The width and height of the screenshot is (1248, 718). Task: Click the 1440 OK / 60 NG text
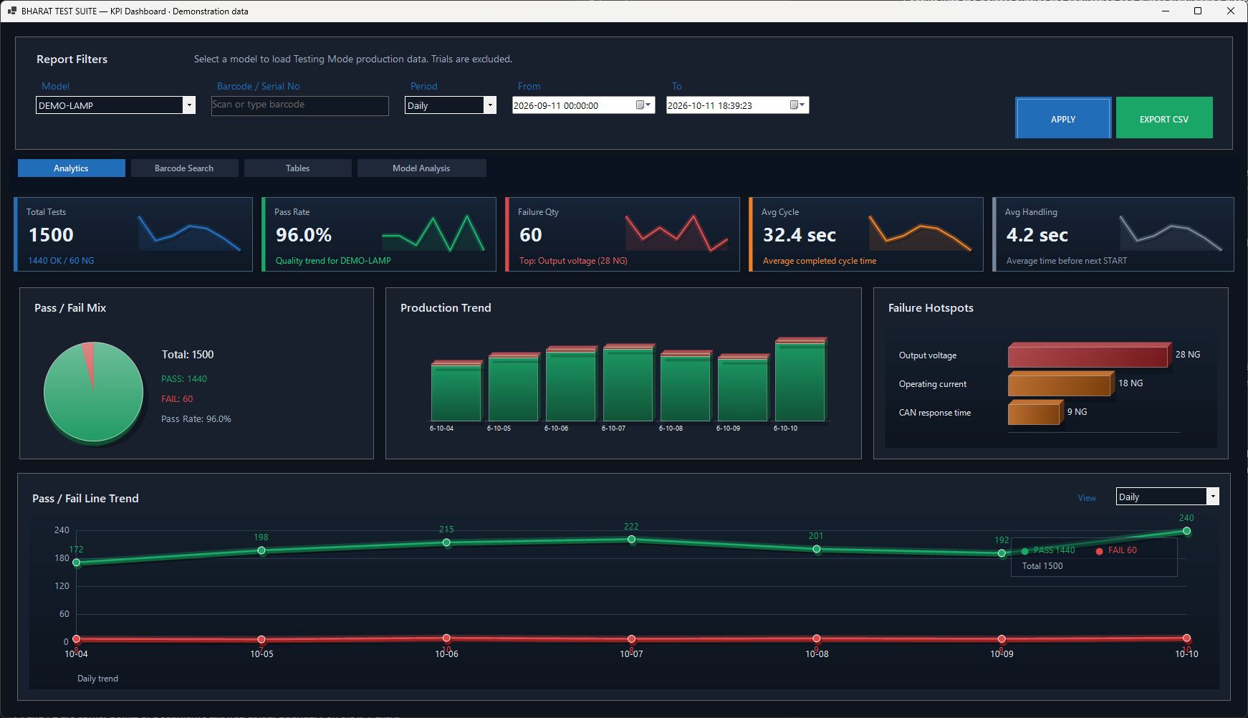point(61,261)
